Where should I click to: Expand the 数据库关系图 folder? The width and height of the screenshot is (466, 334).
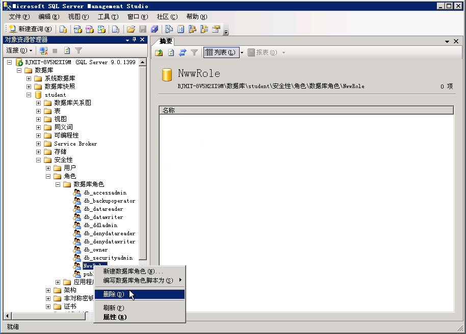coord(39,103)
